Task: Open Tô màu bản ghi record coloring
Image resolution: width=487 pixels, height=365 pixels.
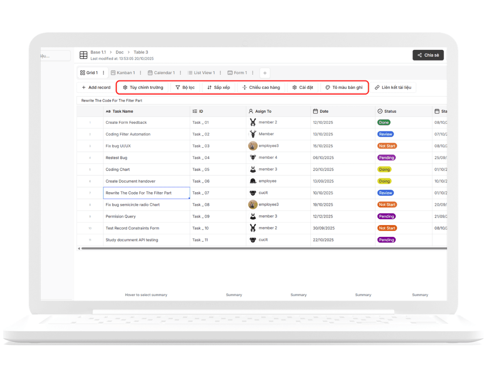Action: [344, 88]
